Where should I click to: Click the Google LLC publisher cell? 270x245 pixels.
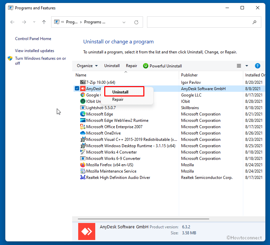[191, 95]
